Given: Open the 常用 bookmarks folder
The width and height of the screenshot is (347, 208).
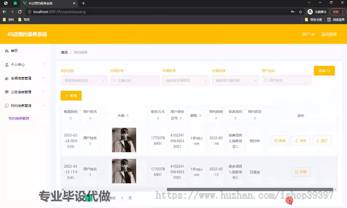Looking at the screenshot, I should [x=24, y=20].
